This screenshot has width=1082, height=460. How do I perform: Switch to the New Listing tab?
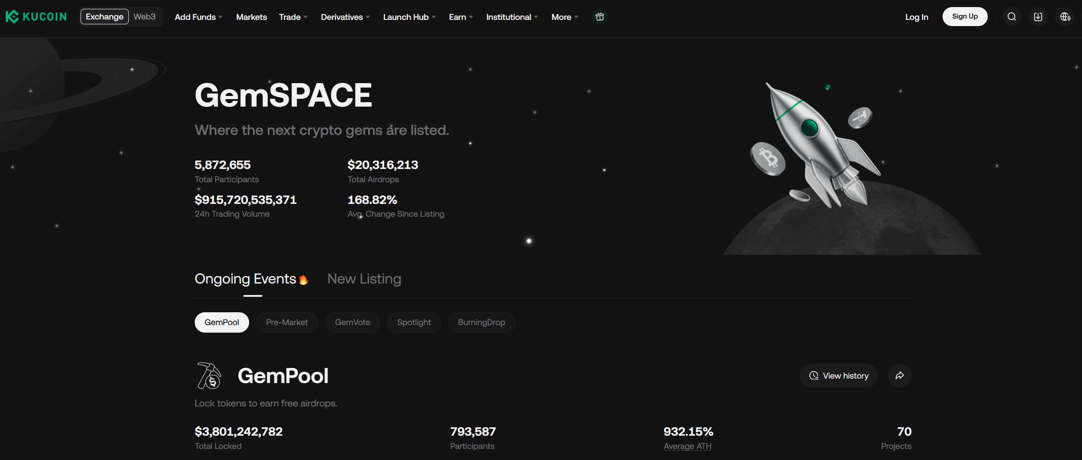click(364, 279)
